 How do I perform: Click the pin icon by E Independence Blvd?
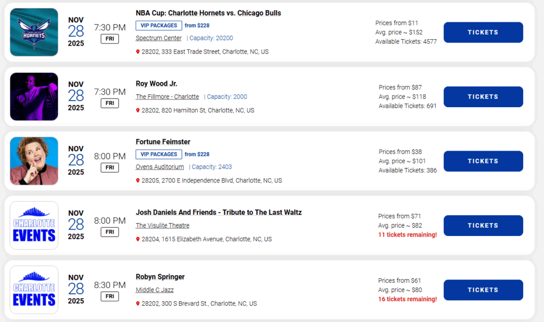click(x=138, y=181)
